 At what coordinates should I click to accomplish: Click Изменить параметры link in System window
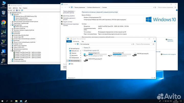click(x=170, y=40)
